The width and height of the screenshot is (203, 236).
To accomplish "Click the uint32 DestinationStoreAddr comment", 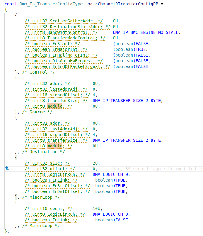I will (x=67, y=27).
